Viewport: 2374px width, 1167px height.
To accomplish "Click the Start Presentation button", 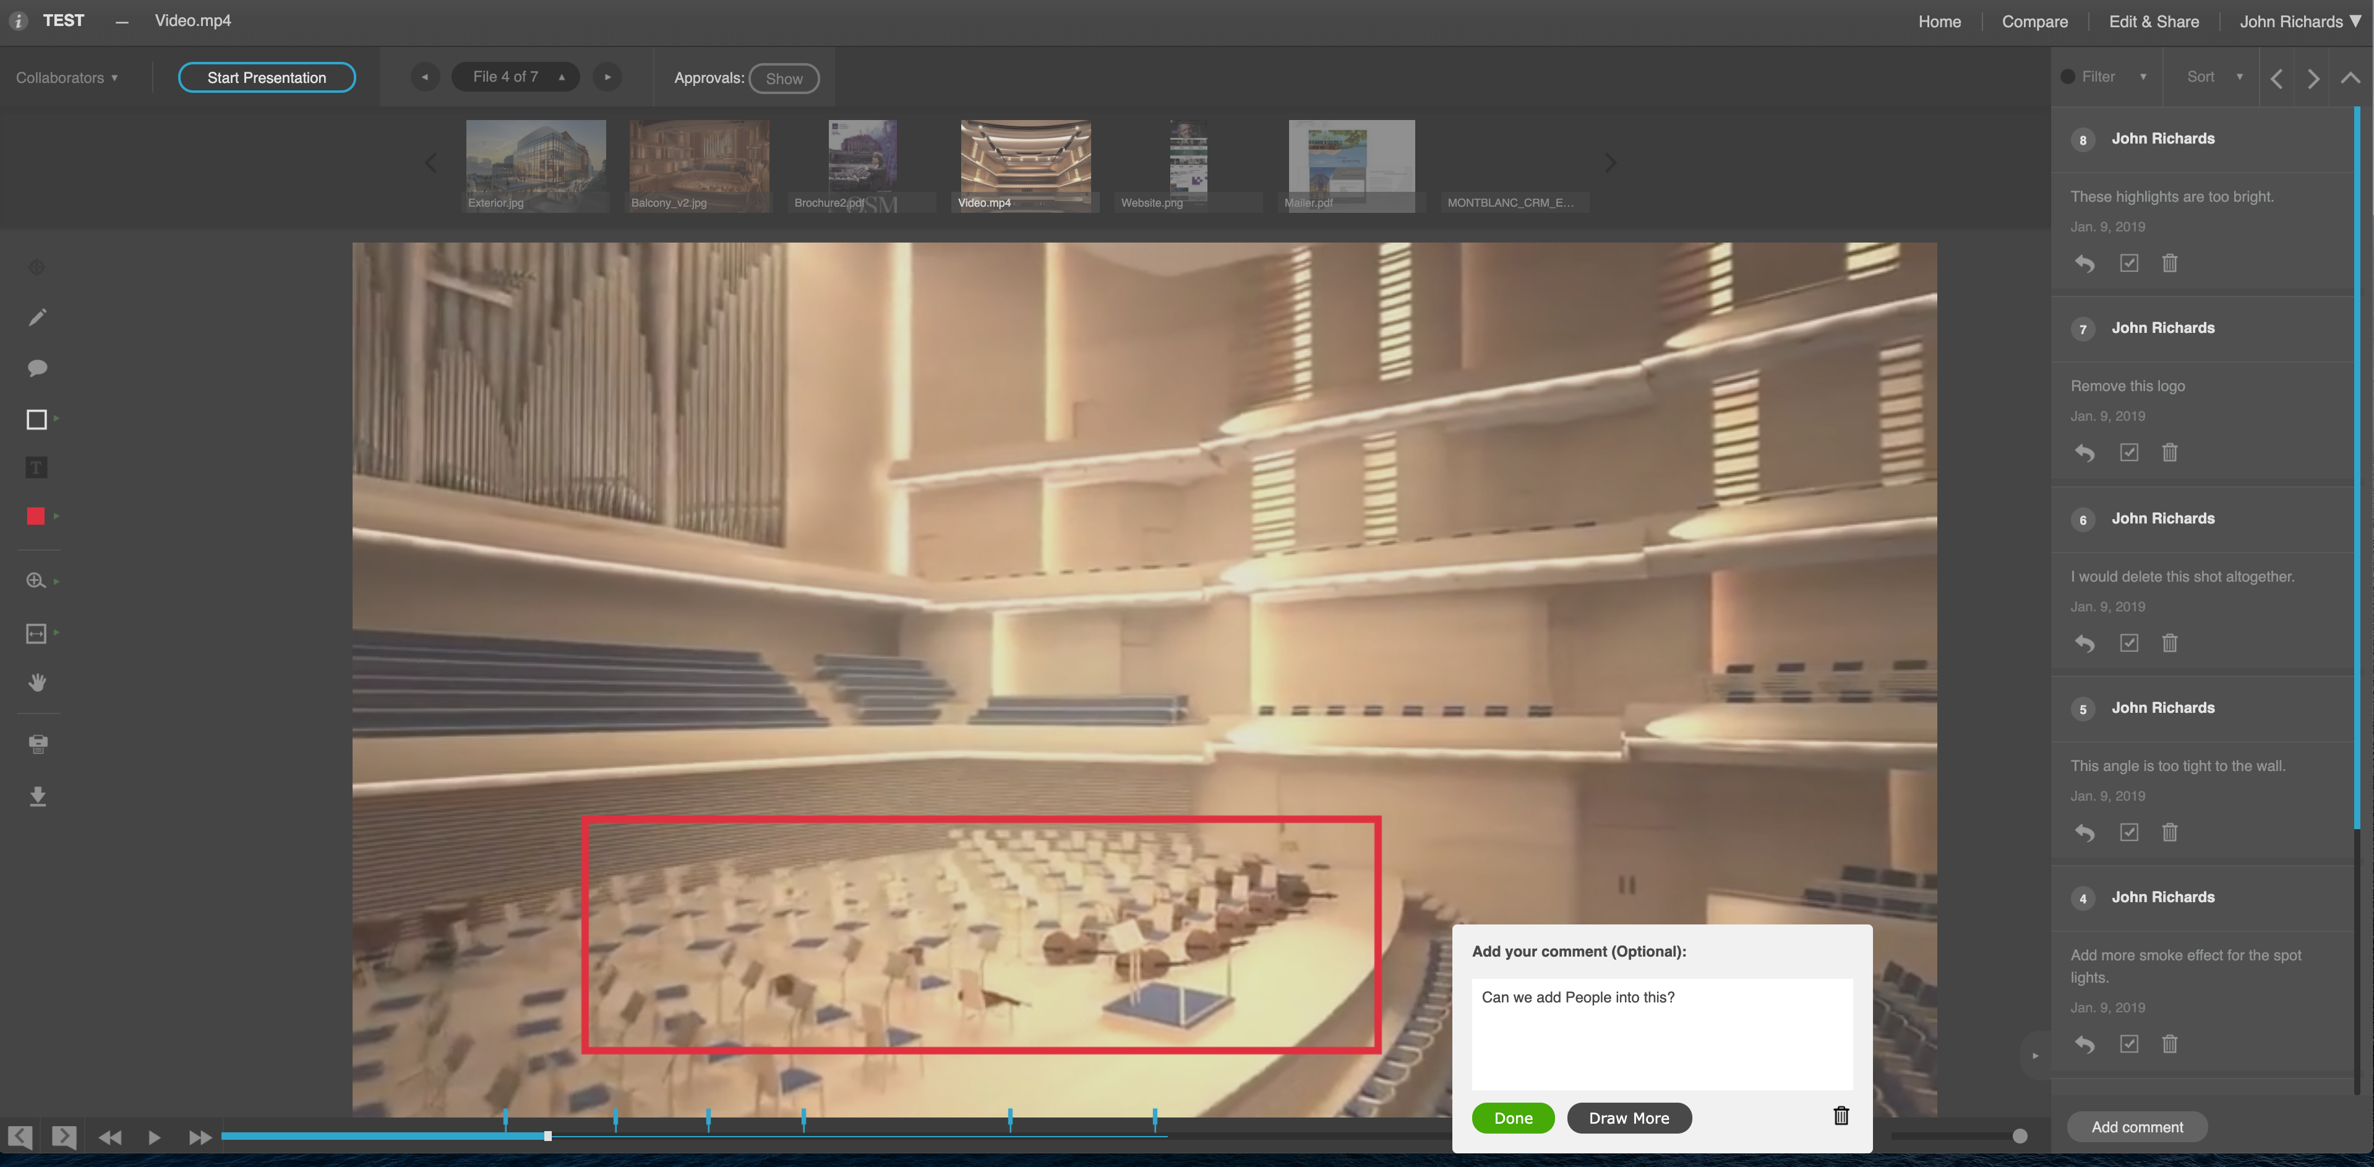I will pyautogui.click(x=267, y=77).
